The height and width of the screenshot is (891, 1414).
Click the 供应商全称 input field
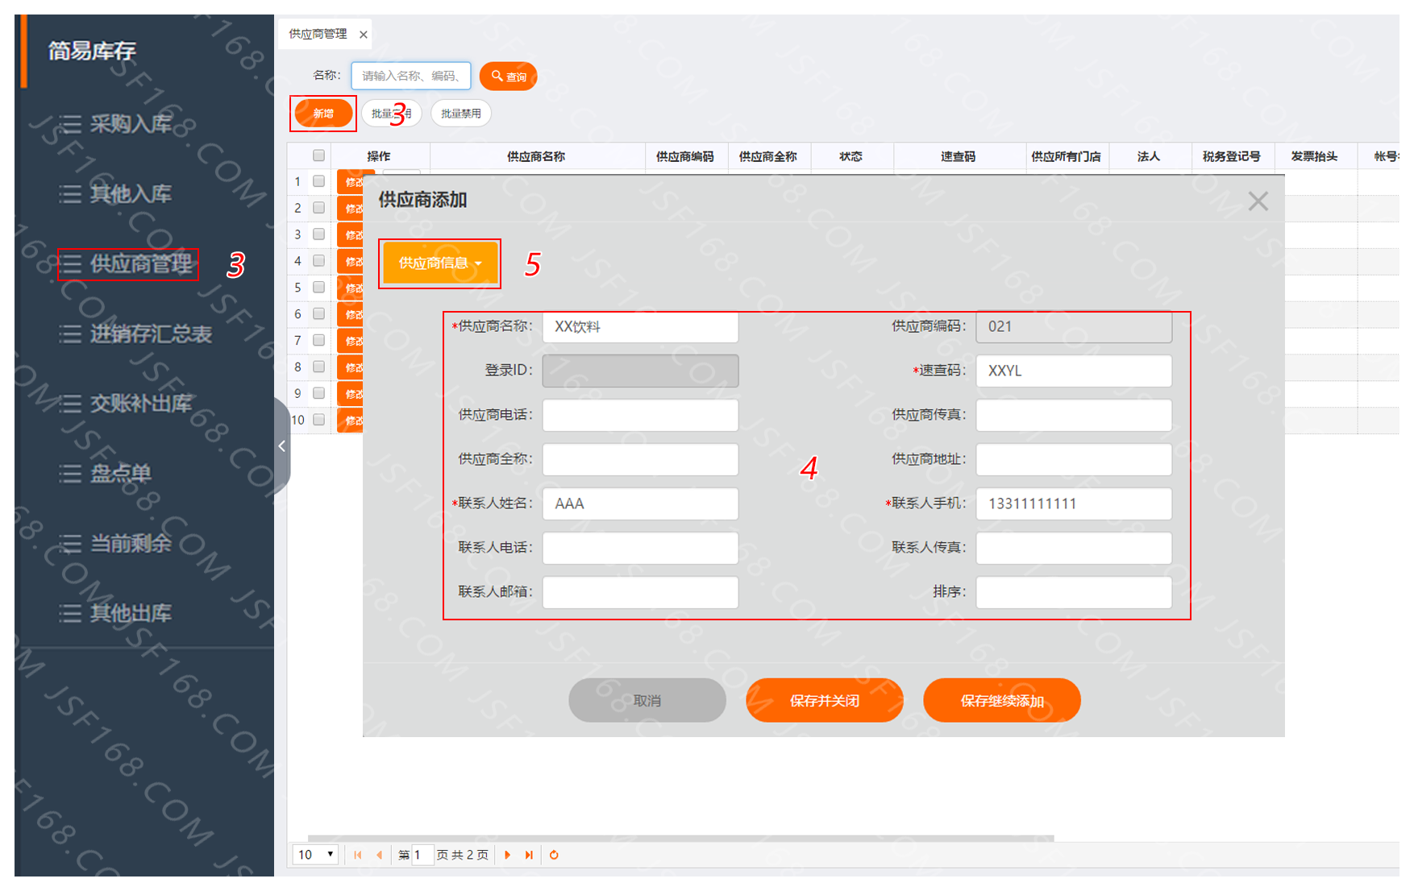(640, 459)
